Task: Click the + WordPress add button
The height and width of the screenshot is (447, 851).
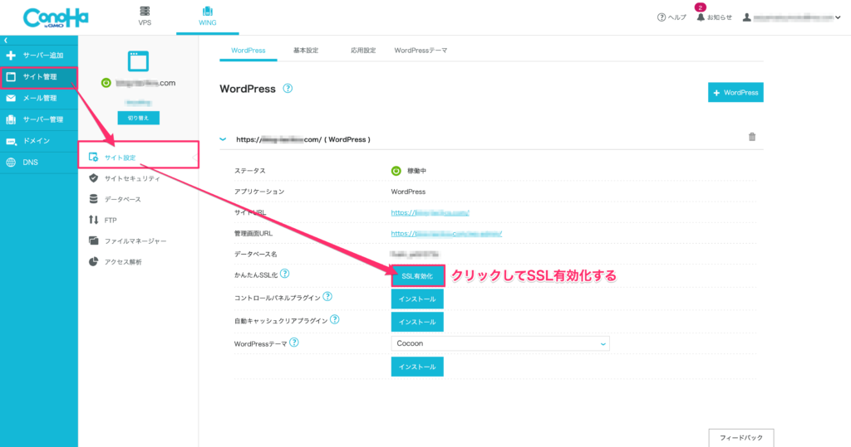Action: pyautogui.click(x=735, y=93)
